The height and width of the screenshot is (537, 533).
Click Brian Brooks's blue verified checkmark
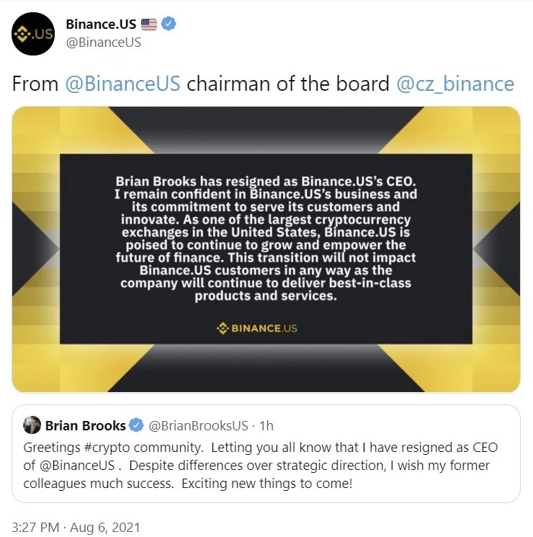pyautogui.click(x=135, y=425)
